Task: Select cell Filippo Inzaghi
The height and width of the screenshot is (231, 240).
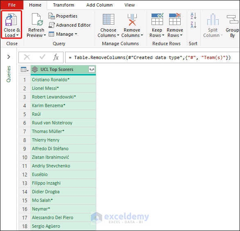Action: tap(63, 183)
